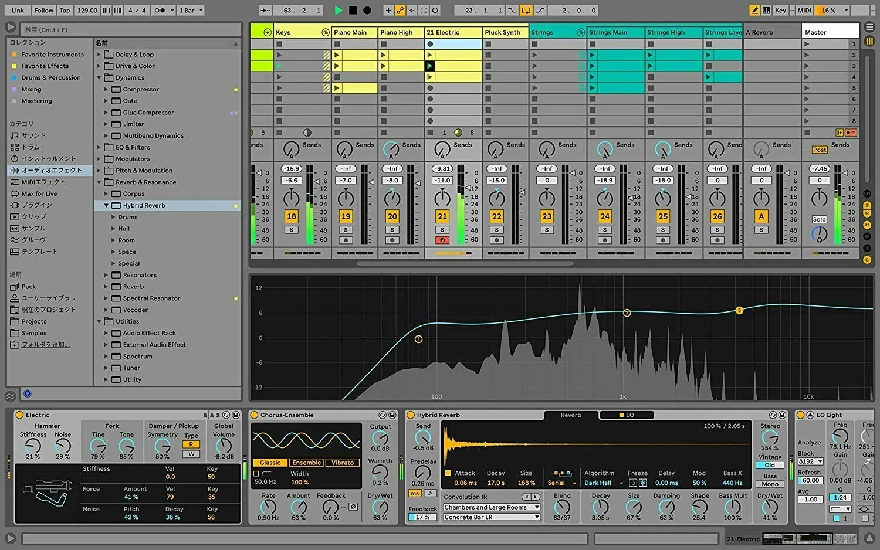Save preset icon on Hybrid Reverb device
Viewport: 880px width, 550px height.
point(781,415)
